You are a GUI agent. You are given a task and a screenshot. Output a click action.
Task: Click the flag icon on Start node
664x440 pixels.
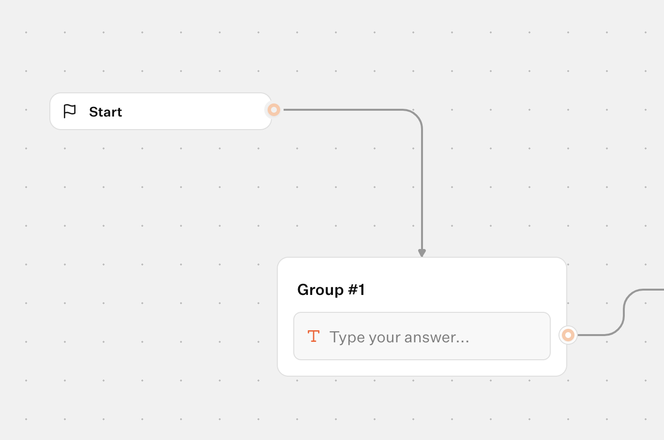coord(70,111)
